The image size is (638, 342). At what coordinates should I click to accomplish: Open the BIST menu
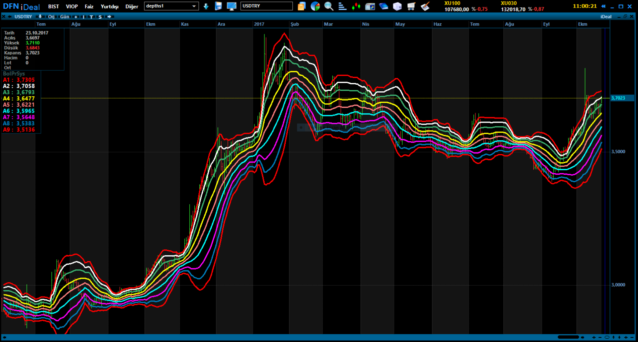[x=53, y=6]
